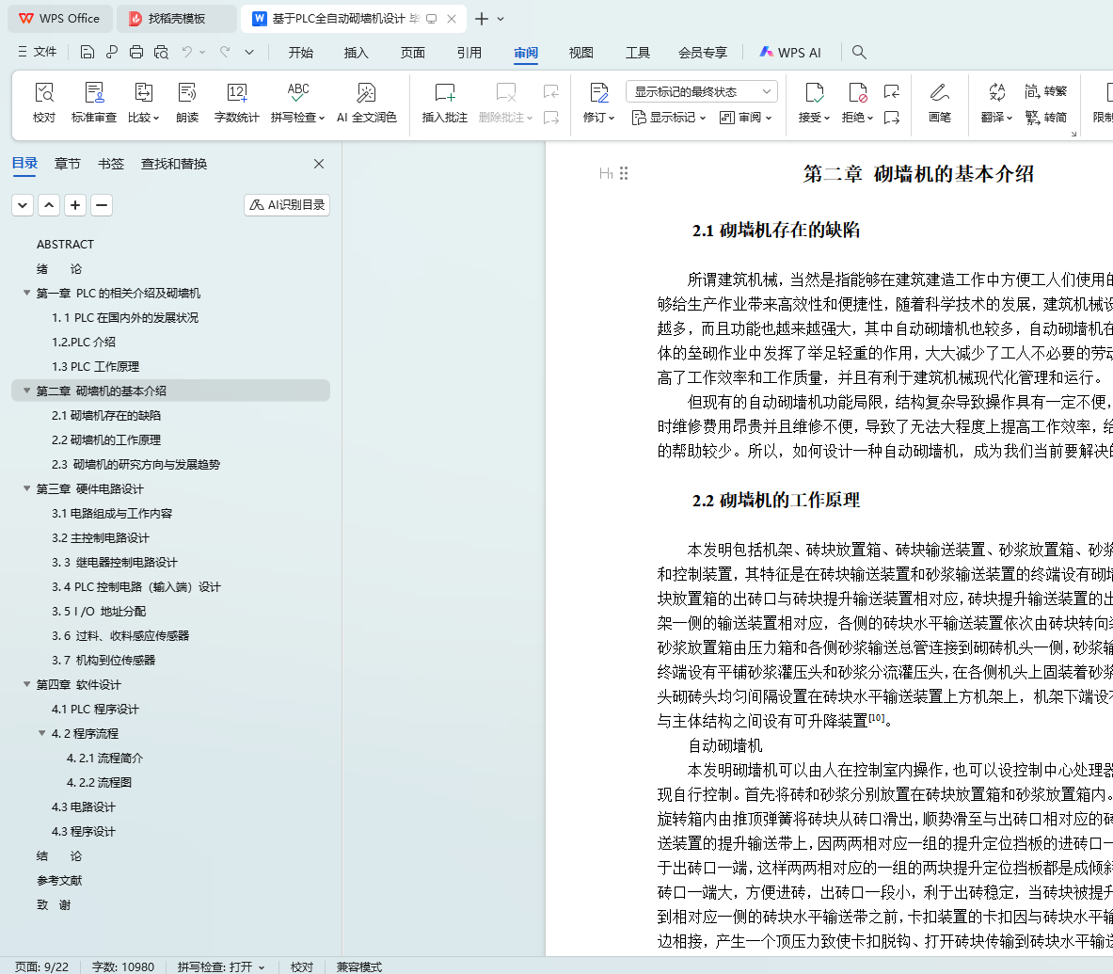Click the 校对 proofreading icon

[x=44, y=103]
